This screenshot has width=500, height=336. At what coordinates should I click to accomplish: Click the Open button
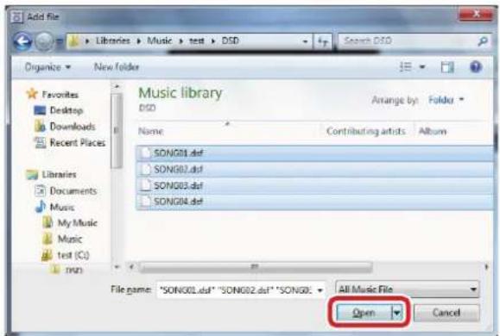tap(364, 313)
